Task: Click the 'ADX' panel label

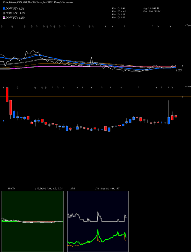Action: [x=73, y=189]
